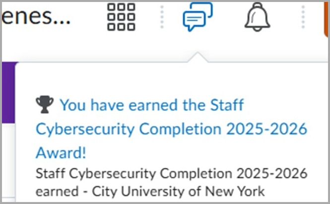Screen dimensions: 330x204
Task: Click 'Staff Cybersecurity Completion 2025-2026' gray description
Action: pyautogui.click(x=171, y=174)
